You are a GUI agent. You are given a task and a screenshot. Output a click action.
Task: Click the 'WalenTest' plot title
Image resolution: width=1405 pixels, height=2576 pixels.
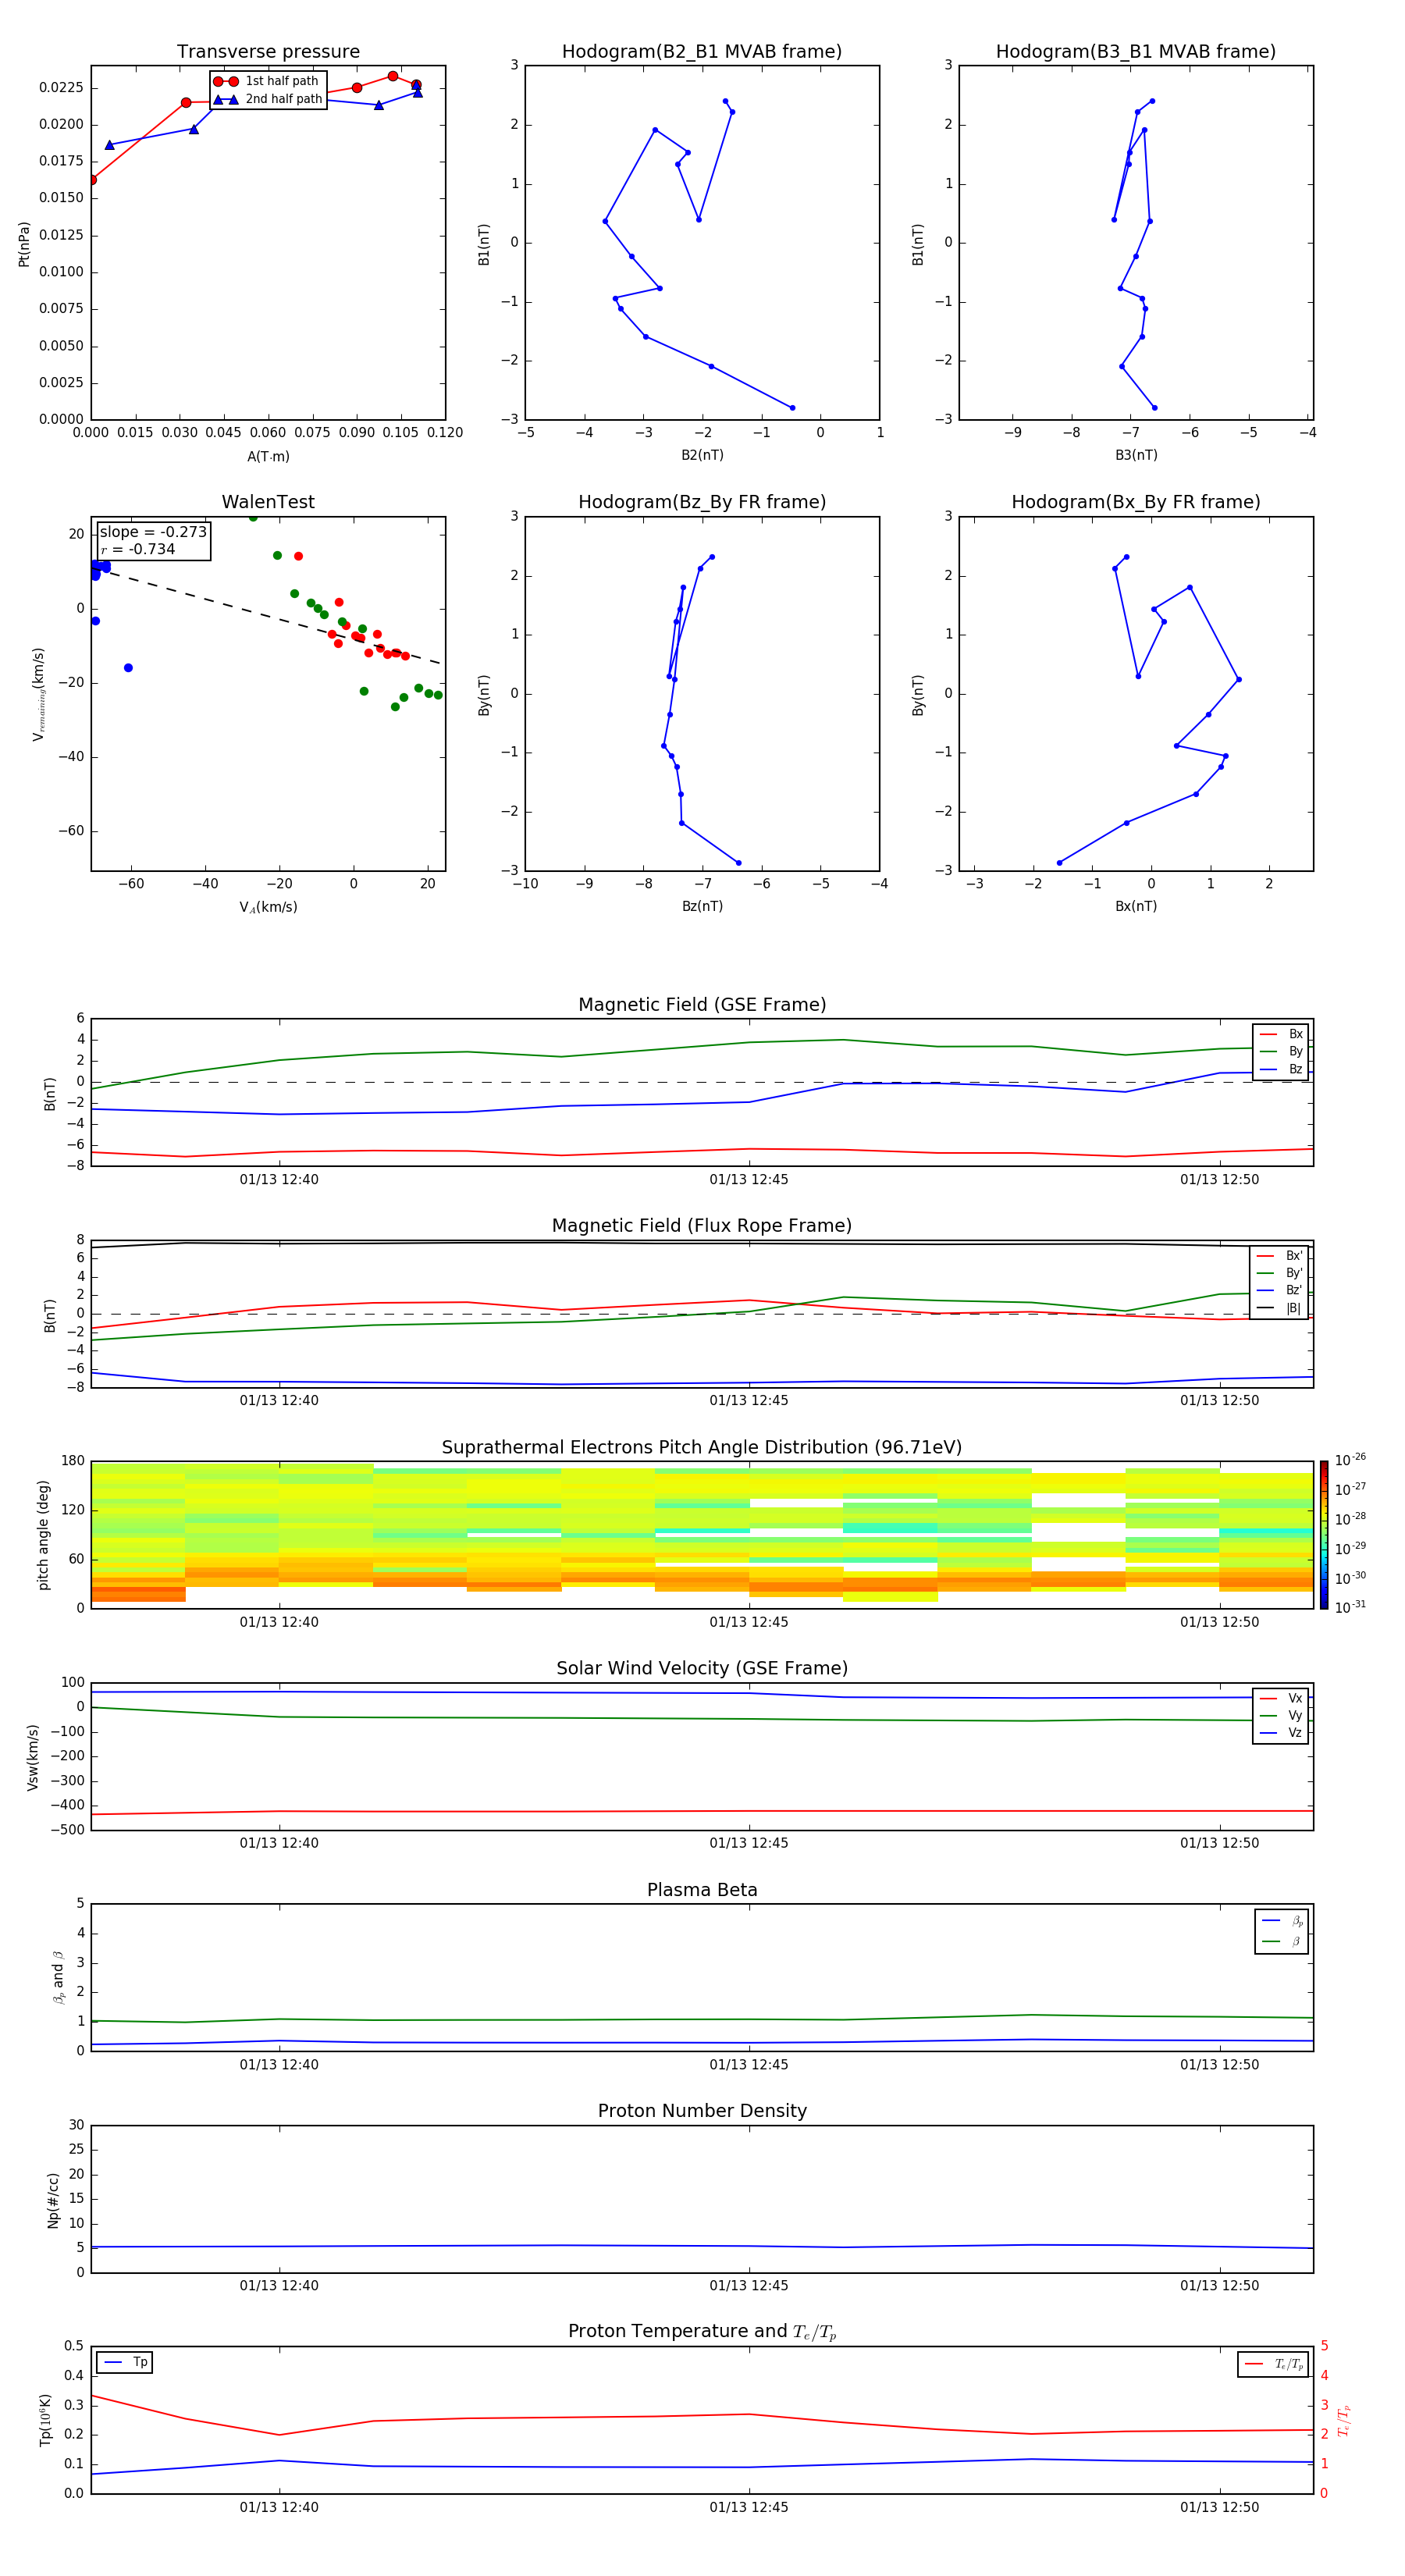[268, 502]
